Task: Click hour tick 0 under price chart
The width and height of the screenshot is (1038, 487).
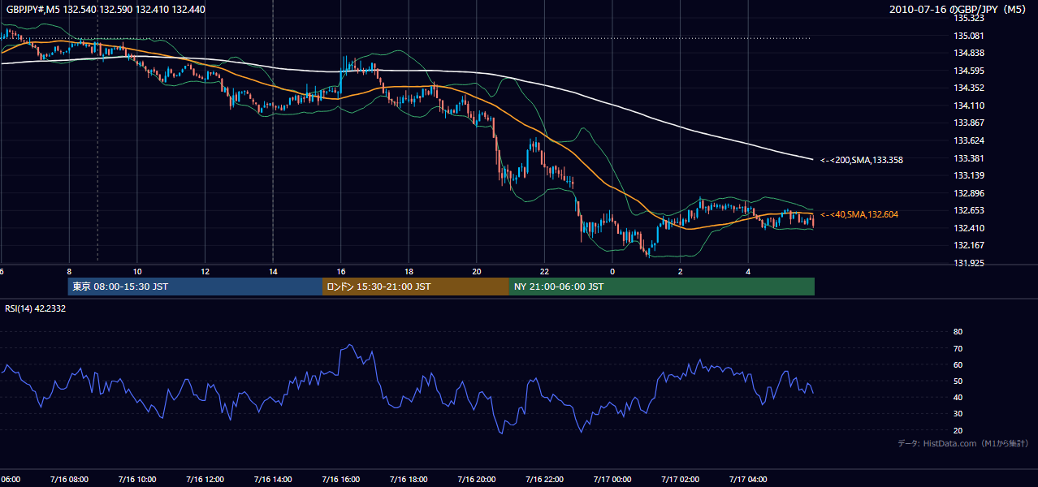Action: click(x=612, y=271)
